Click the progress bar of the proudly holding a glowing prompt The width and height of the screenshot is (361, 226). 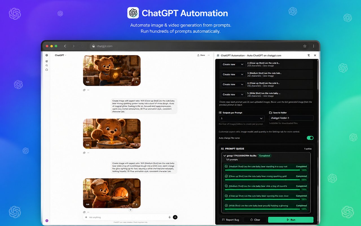pos(262,209)
